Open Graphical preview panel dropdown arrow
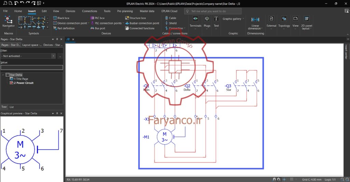 (x=53, y=113)
